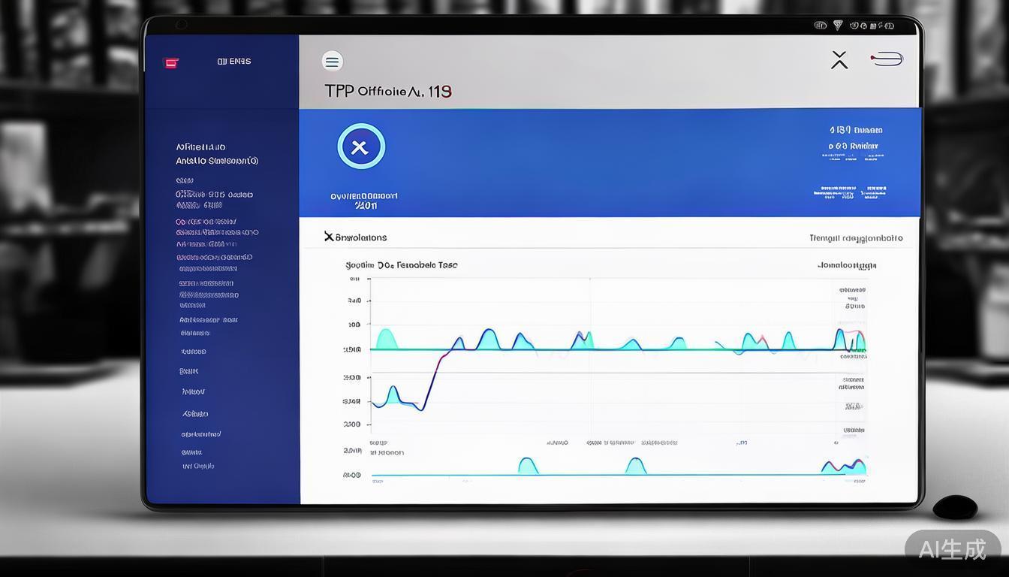Viewport: 1009px width, 577px height.
Task: Click the first teal peak in lower chart
Action: [528, 466]
